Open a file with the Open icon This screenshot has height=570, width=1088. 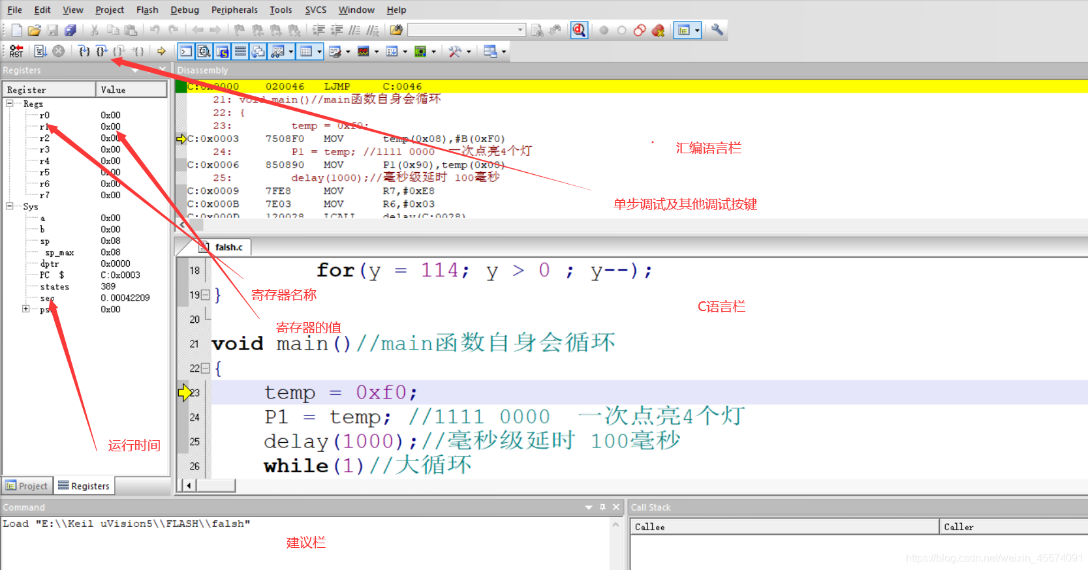(35, 30)
